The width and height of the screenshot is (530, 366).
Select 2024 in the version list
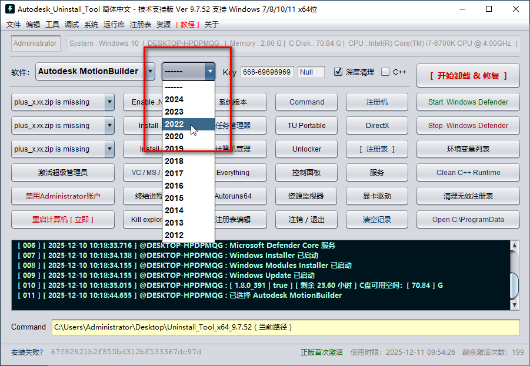click(188, 100)
